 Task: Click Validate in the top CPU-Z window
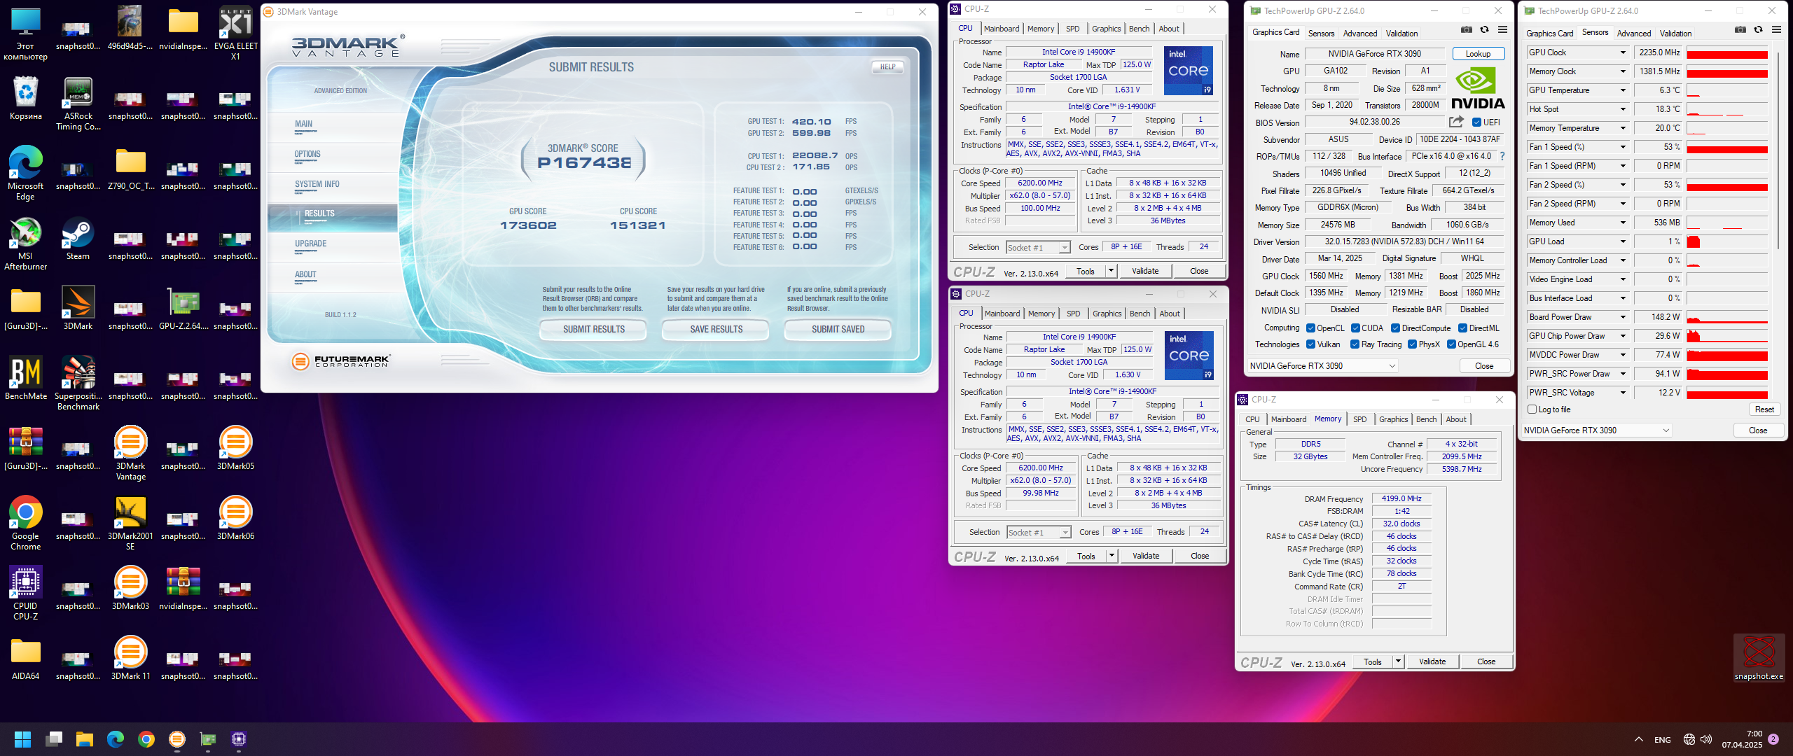click(x=1145, y=271)
